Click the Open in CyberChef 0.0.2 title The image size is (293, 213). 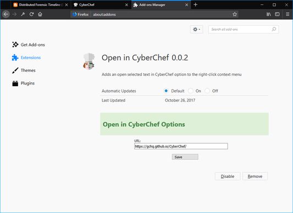145,58
